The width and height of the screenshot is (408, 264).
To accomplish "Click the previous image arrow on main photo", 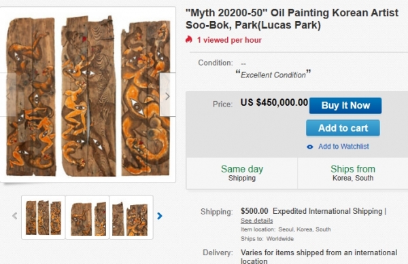I will pyautogui.click(x=7, y=95).
